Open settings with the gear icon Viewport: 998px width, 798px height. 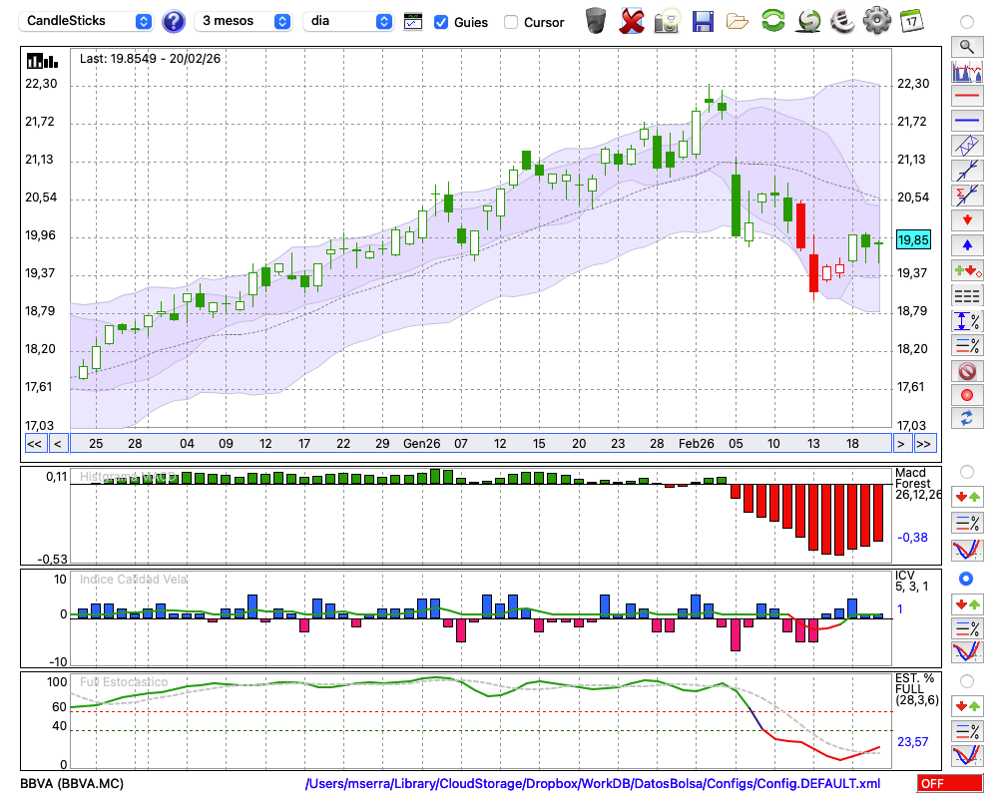[877, 21]
